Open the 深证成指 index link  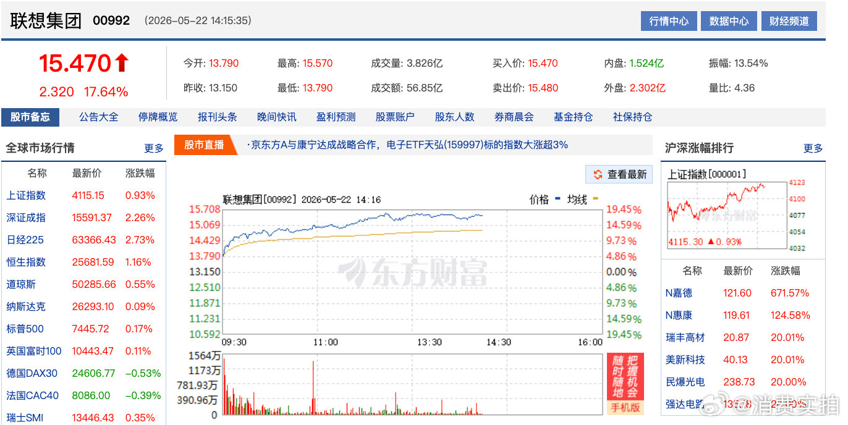[26, 217]
